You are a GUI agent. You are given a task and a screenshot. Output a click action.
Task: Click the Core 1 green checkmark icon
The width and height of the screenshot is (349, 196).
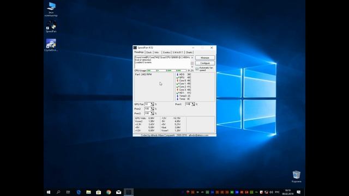(x=177, y=84)
